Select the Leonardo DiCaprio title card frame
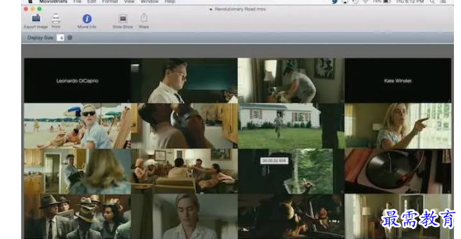 78,80
